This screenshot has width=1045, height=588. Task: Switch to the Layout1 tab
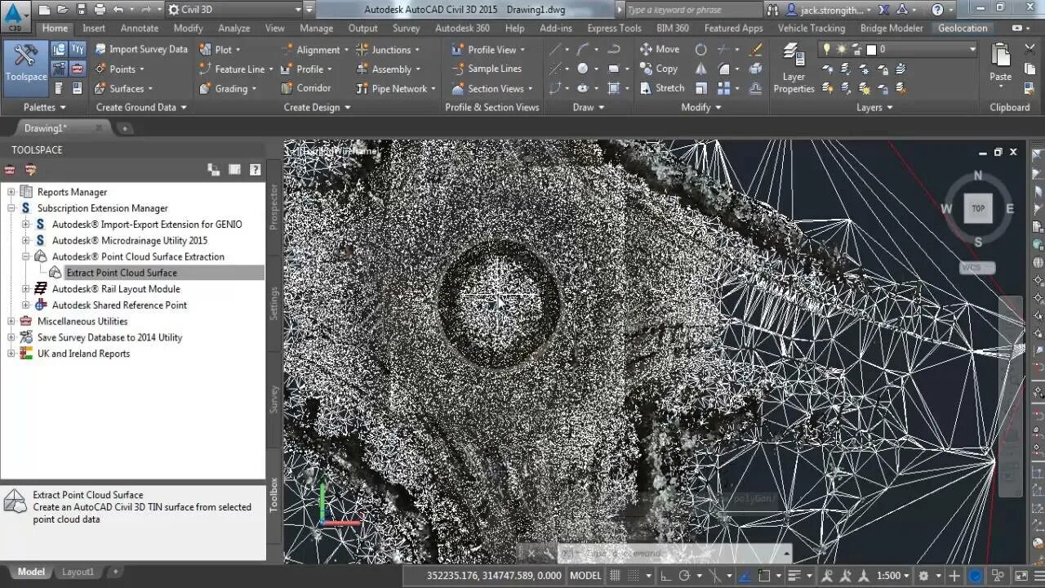78,572
